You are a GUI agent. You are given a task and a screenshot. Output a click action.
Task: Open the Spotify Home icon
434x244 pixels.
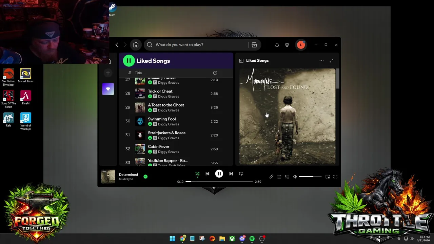(x=136, y=45)
